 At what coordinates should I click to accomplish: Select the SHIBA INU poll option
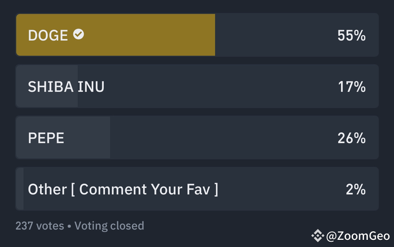click(x=197, y=86)
